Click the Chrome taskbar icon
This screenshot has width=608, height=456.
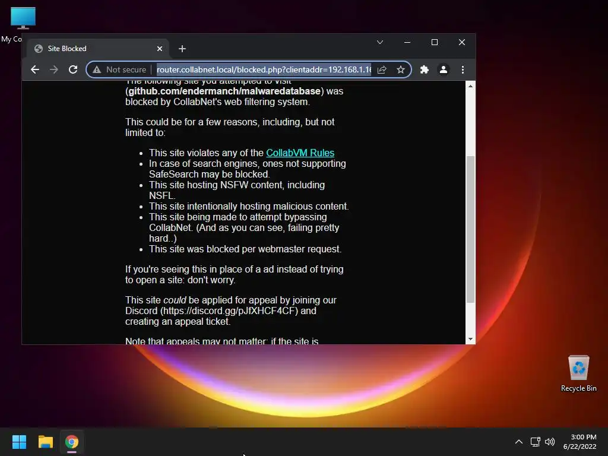[72, 442]
